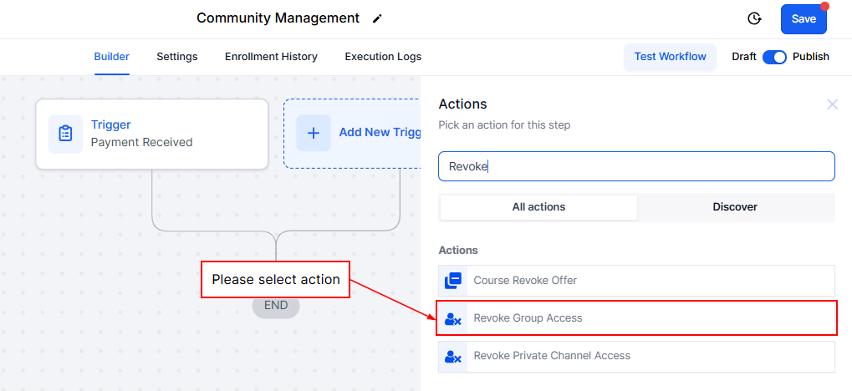Close the Actions panel

832,104
